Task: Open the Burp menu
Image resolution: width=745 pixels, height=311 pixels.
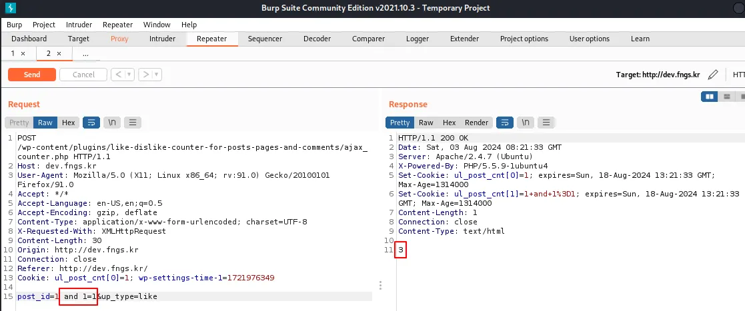Action: click(14, 25)
